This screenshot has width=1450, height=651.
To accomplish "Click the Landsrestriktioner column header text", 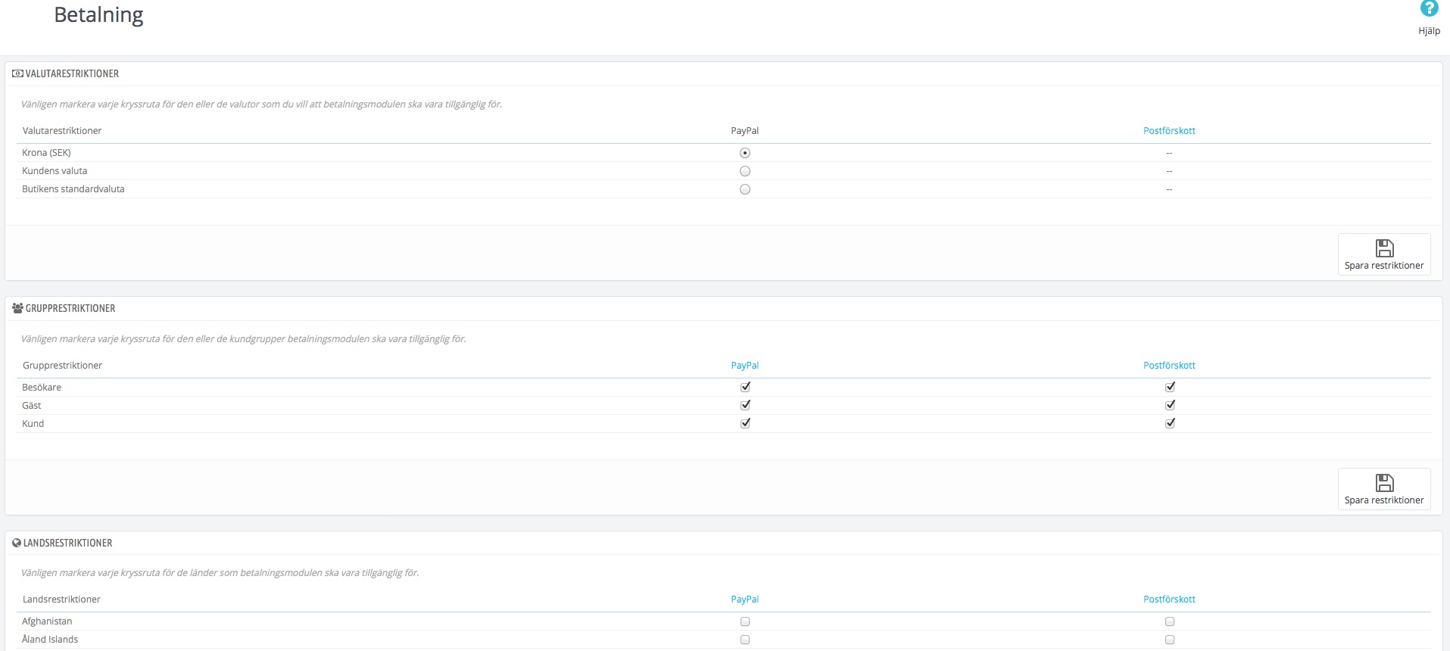I will coord(61,600).
